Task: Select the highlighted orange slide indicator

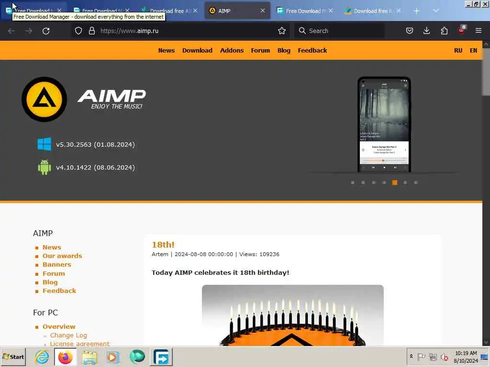Action: [395, 183]
